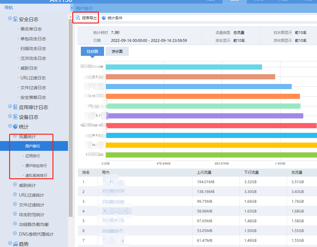Click the 趋势 chart icon in navigation
This screenshot has height=247, width=317.
coord(15,244)
